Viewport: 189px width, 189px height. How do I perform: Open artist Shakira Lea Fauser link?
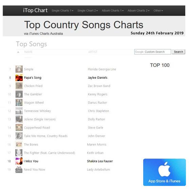coord(100,161)
